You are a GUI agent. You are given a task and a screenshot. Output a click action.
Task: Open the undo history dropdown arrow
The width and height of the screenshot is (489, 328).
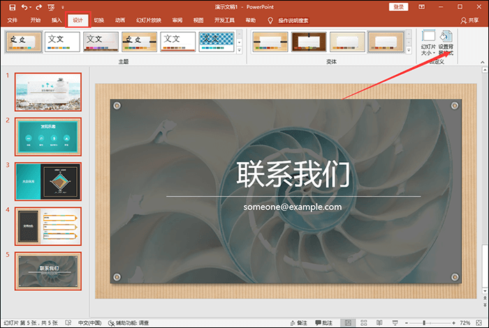click(x=31, y=7)
